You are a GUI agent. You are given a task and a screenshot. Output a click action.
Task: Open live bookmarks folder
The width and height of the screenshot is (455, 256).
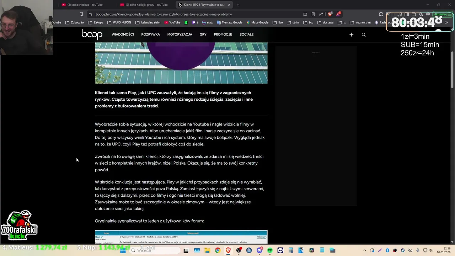(x=278, y=22)
